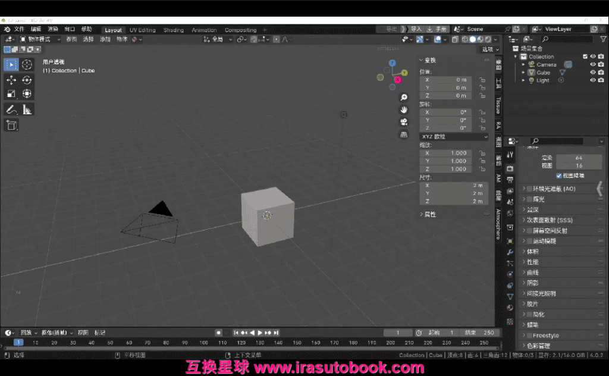The height and width of the screenshot is (376, 609).
Task: Switch to the UV Editing workspace tab
Action: [x=143, y=30]
